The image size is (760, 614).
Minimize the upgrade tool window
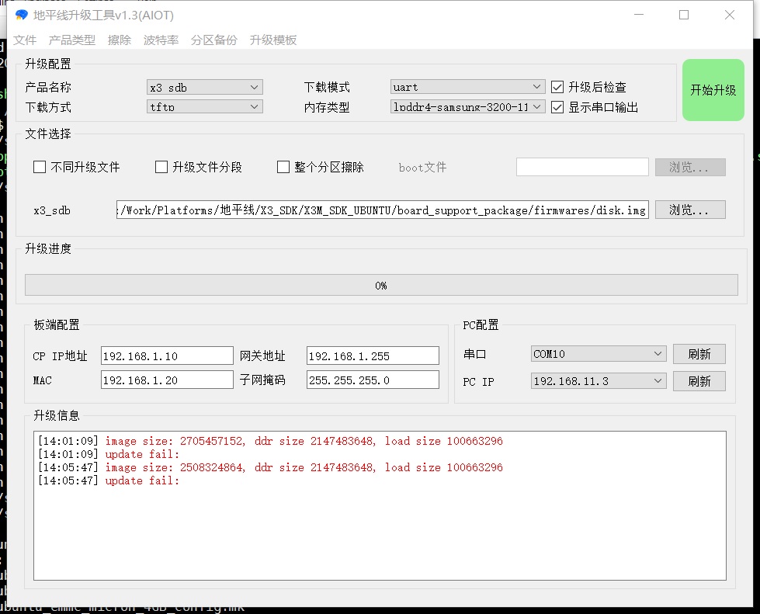click(x=638, y=15)
